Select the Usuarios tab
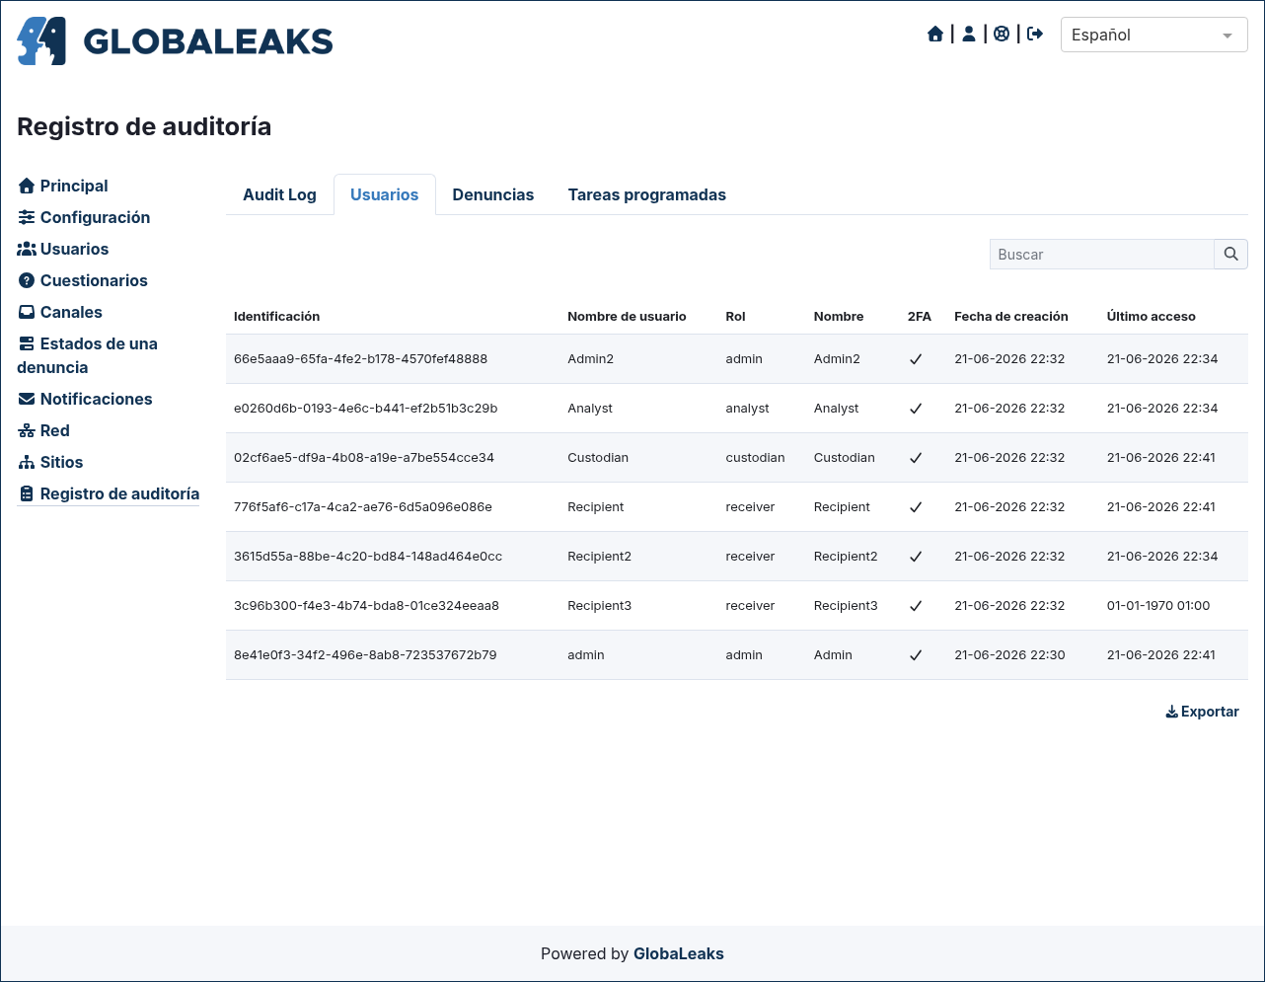1265x982 pixels. point(385,194)
